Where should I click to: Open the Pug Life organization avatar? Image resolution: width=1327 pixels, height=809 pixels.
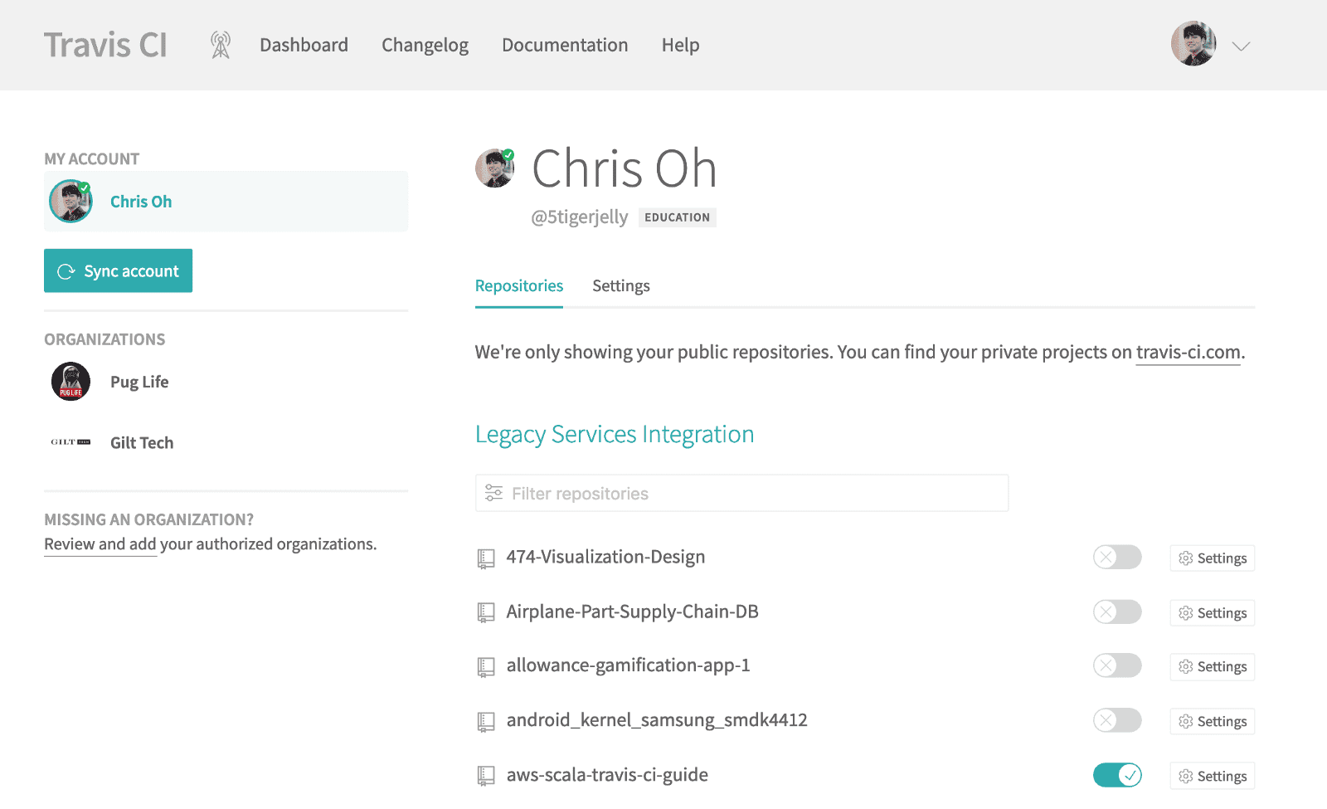pyautogui.click(x=70, y=382)
